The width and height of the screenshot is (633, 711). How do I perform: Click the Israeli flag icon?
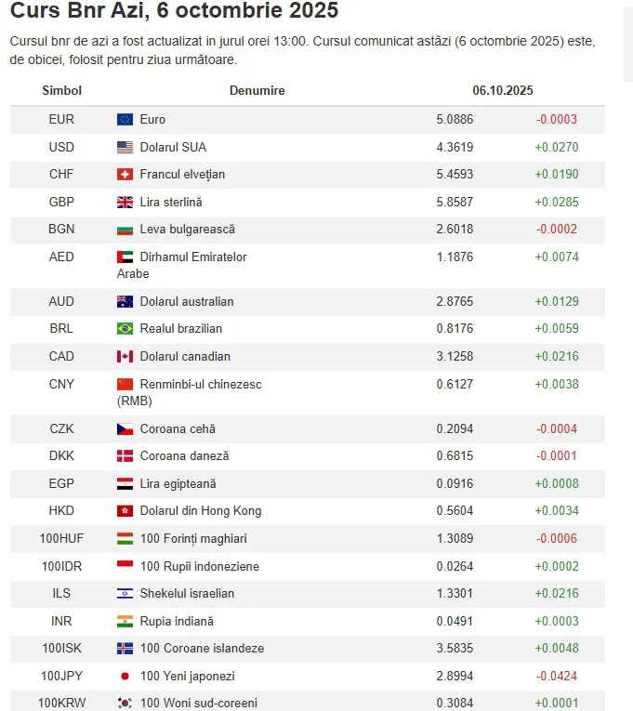125,594
